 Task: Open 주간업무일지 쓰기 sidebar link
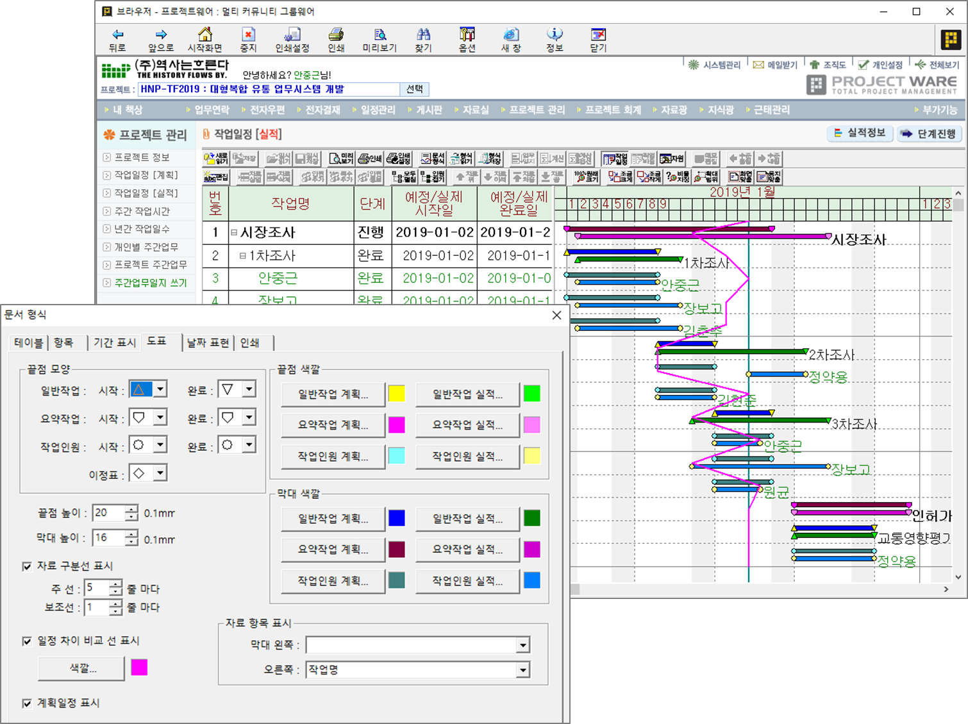[150, 283]
